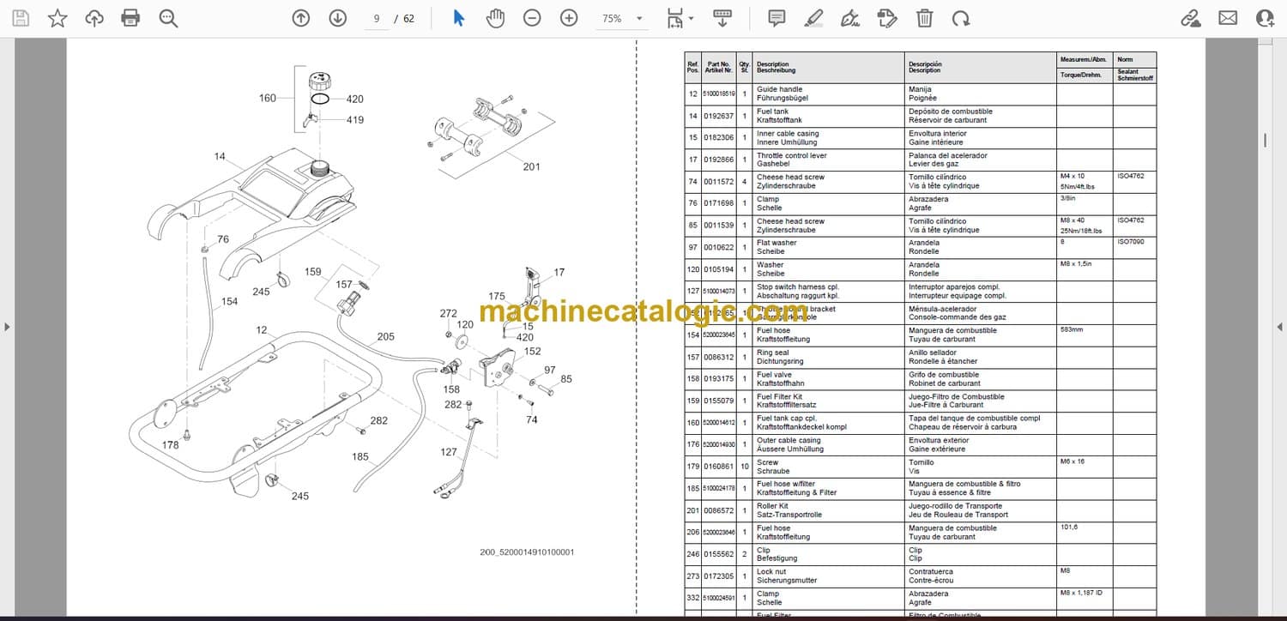Image resolution: width=1287 pixels, height=621 pixels.
Task: Upload the file to cloud storage
Action: (x=94, y=18)
